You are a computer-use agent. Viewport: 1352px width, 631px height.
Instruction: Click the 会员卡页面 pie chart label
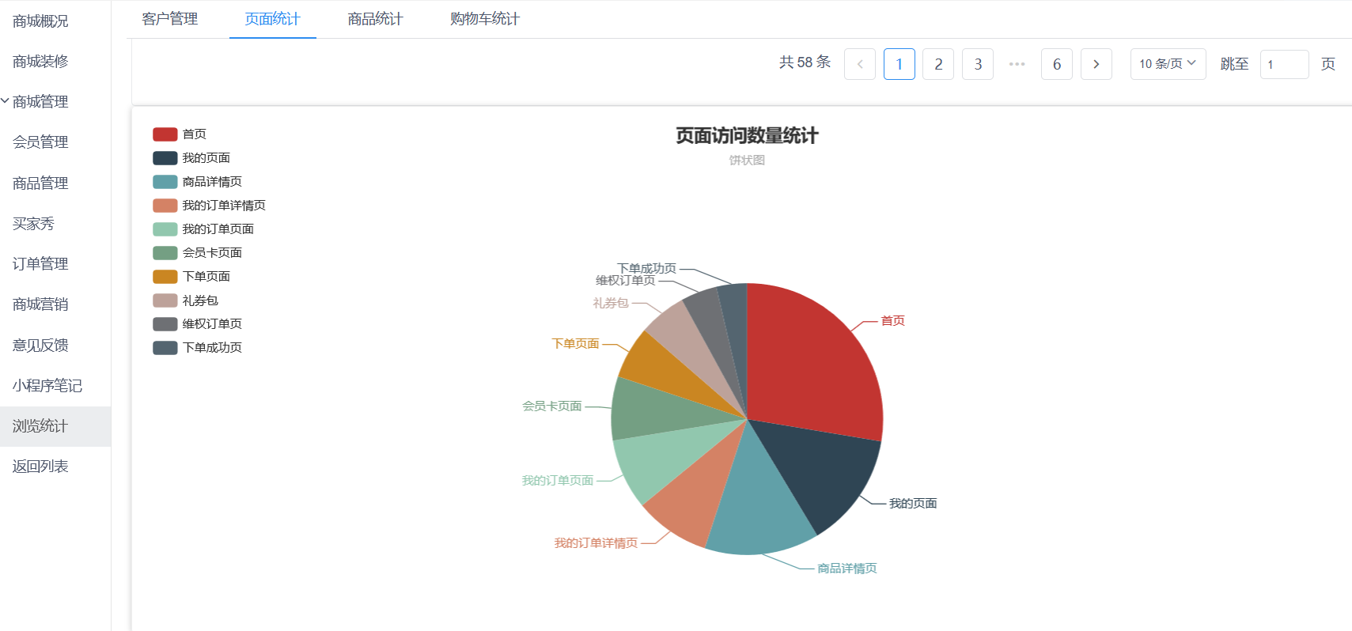[552, 406]
